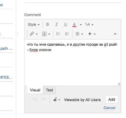
Task: Expand attachment options dropdown arrow
Action: [49, 34]
